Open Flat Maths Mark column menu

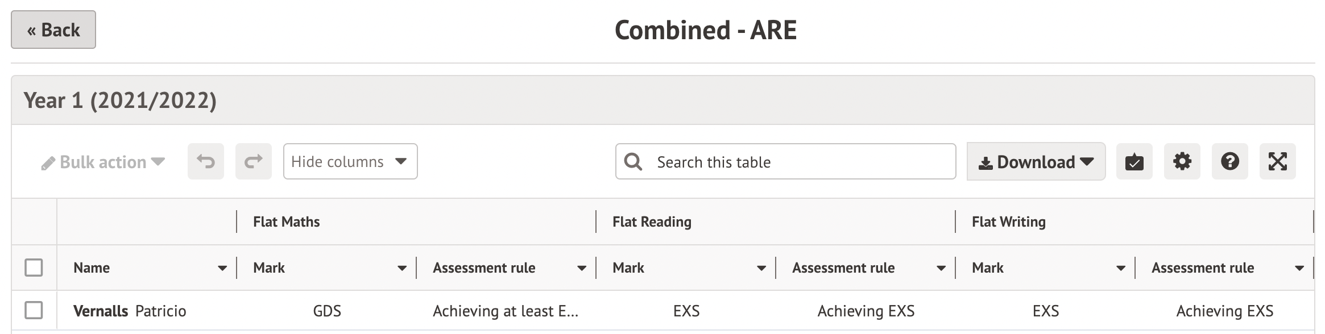point(402,268)
